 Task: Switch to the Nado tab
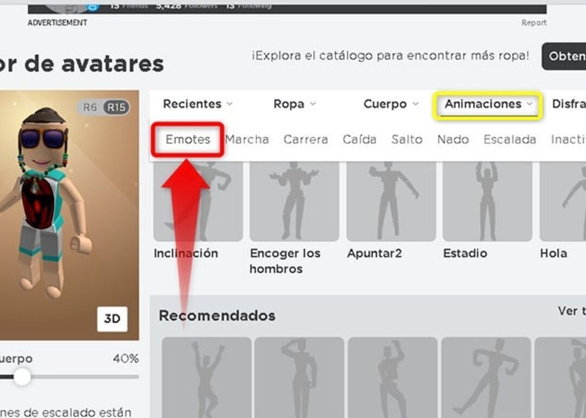click(x=453, y=139)
